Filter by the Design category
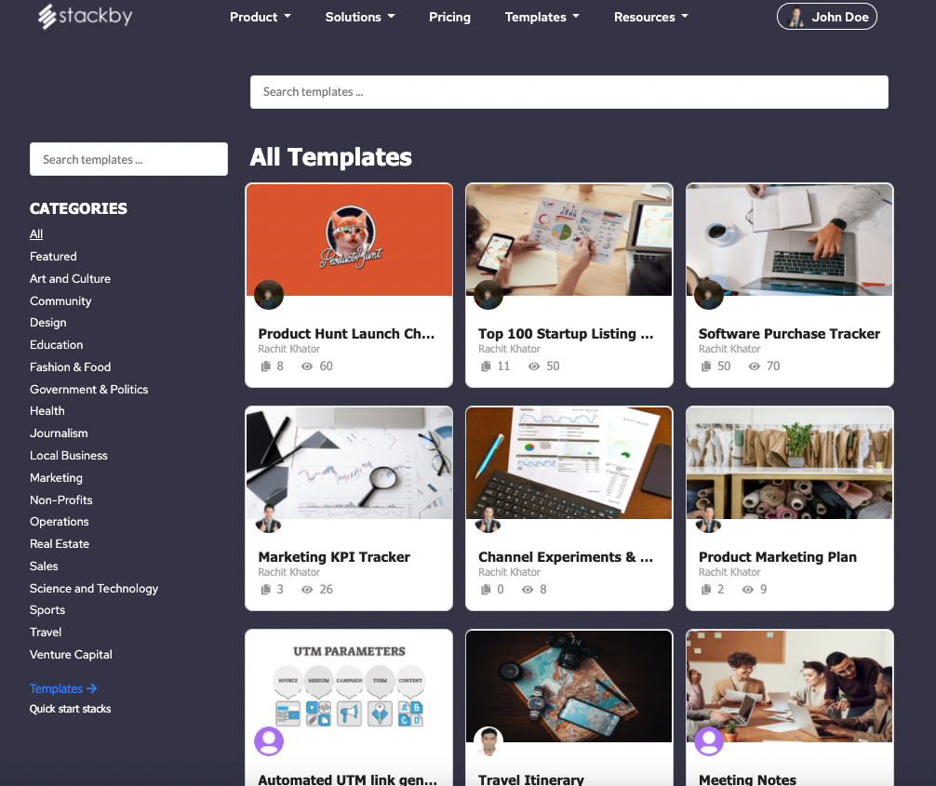 point(47,322)
